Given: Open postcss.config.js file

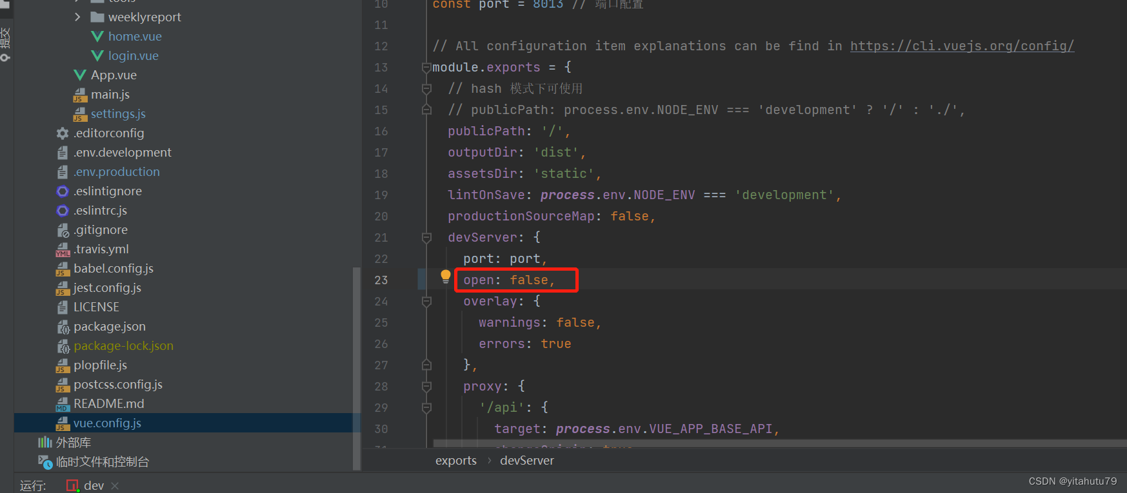Looking at the screenshot, I should coord(118,384).
